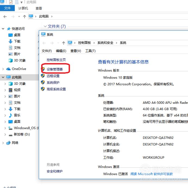Screen dimensions: 188x188
Task: Collapse the 文件夹 (7) group
Action: tap(45, 26)
